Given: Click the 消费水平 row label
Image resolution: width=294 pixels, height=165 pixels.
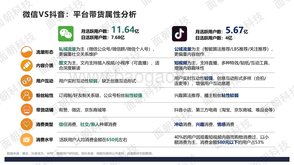Looking at the screenshot, I should [x=44, y=140].
